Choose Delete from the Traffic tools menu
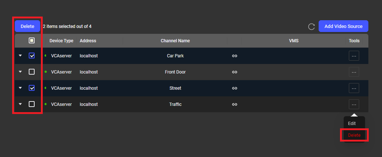Screen dimensions: 382x157 354,135
